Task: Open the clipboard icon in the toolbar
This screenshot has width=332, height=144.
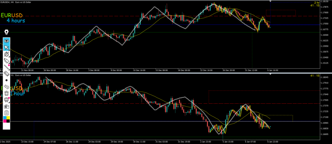Action: [x=6, y=112]
